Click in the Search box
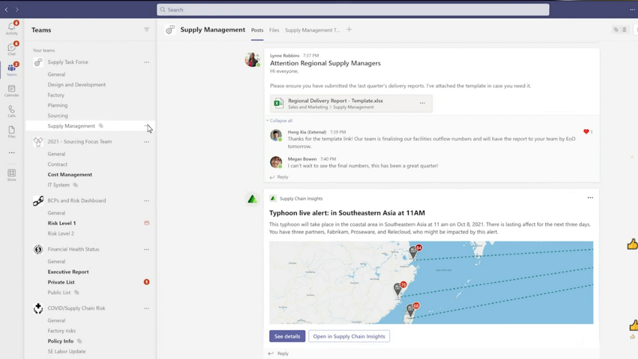The width and height of the screenshot is (638, 359). pos(353,10)
